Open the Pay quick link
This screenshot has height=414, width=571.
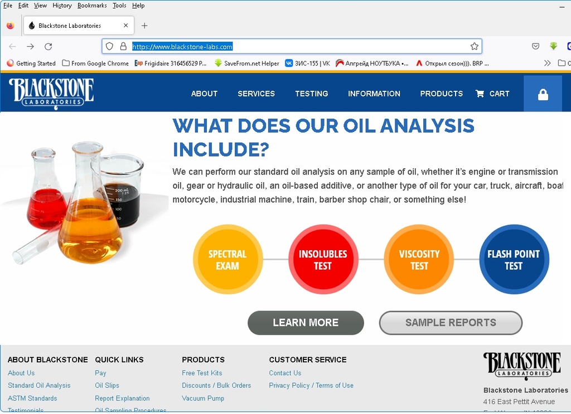coord(100,373)
